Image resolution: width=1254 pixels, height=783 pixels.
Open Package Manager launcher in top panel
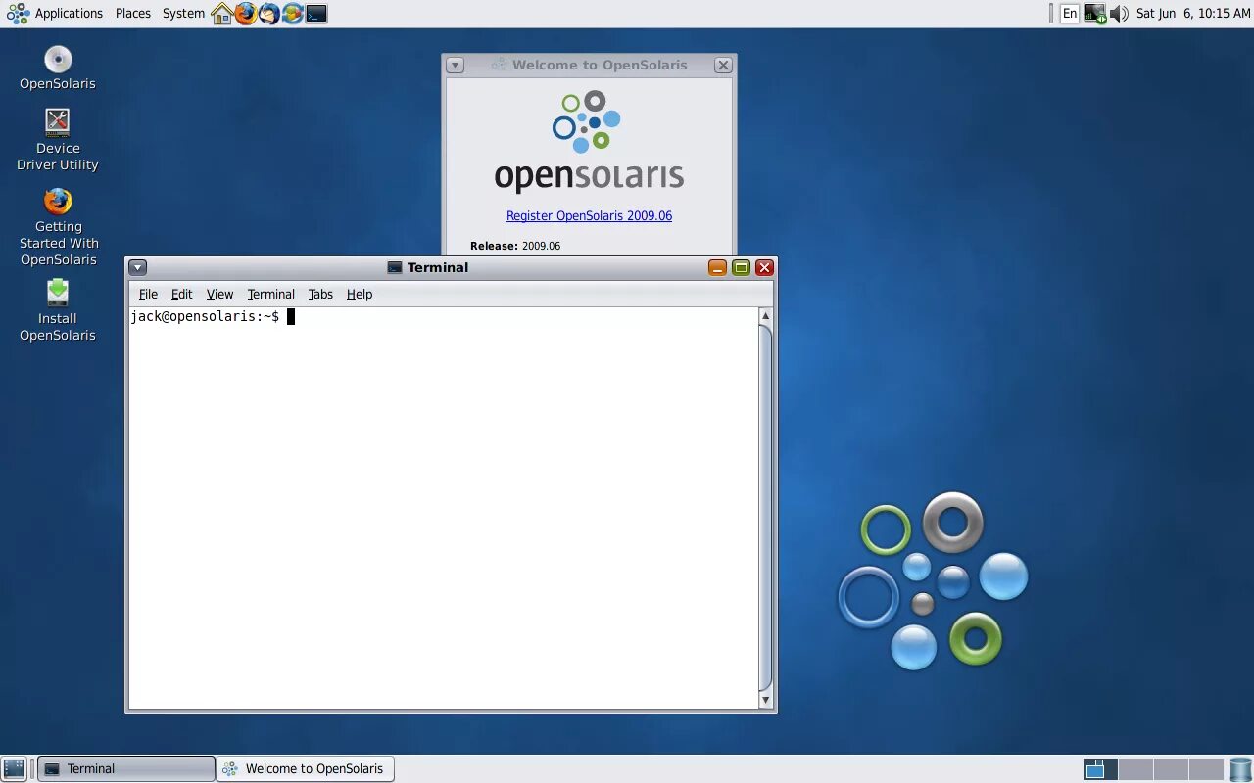click(293, 14)
